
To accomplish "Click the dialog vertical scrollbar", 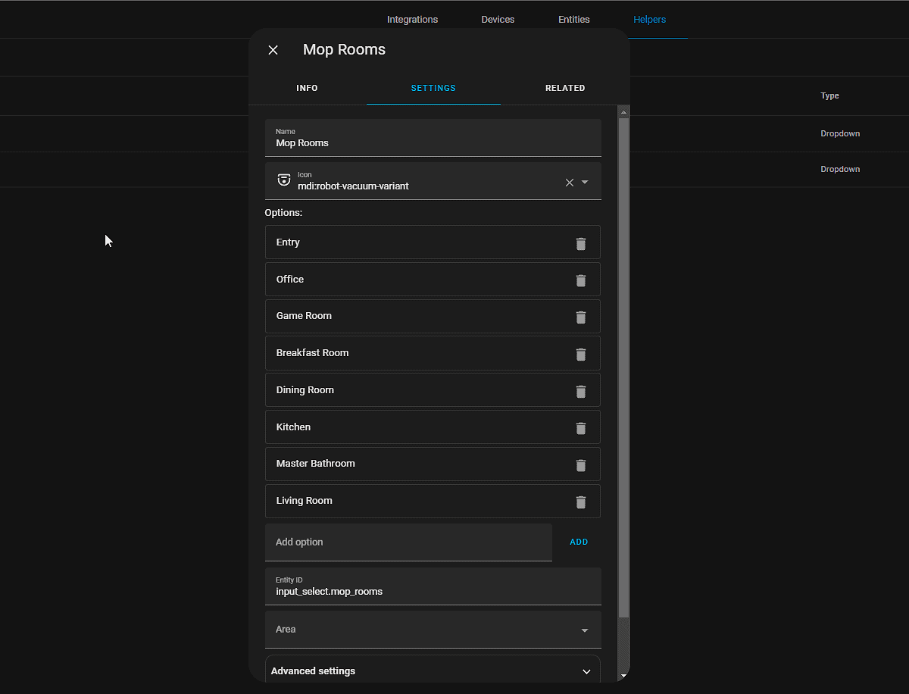I will (623, 367).
